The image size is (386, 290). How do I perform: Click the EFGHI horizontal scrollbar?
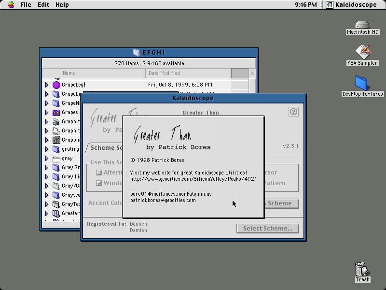tap(61, 225)
